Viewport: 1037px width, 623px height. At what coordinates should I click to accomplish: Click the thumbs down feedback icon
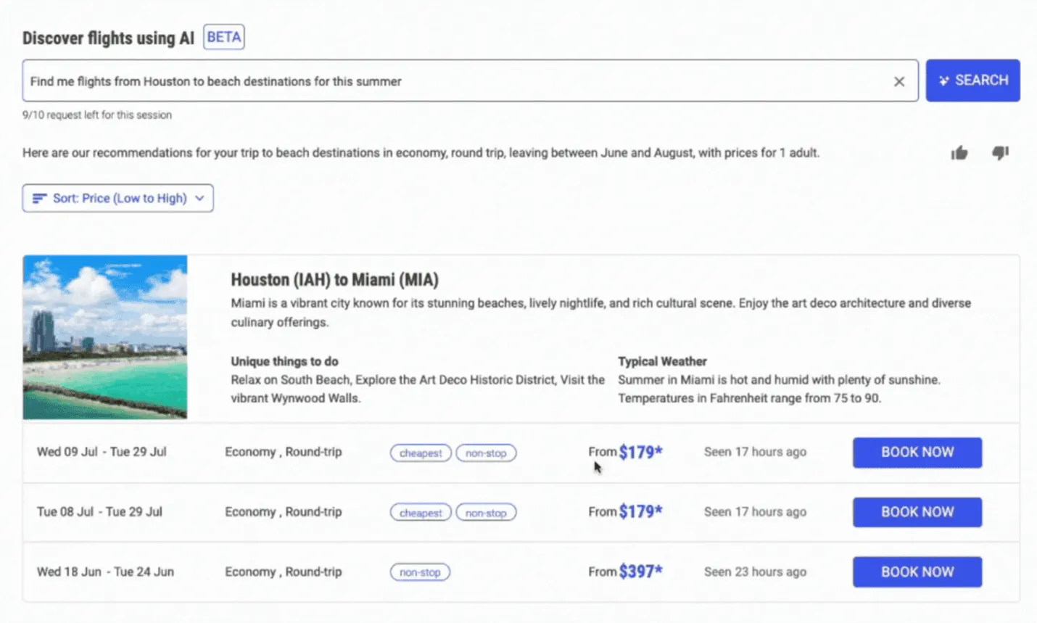[1000, 153]
